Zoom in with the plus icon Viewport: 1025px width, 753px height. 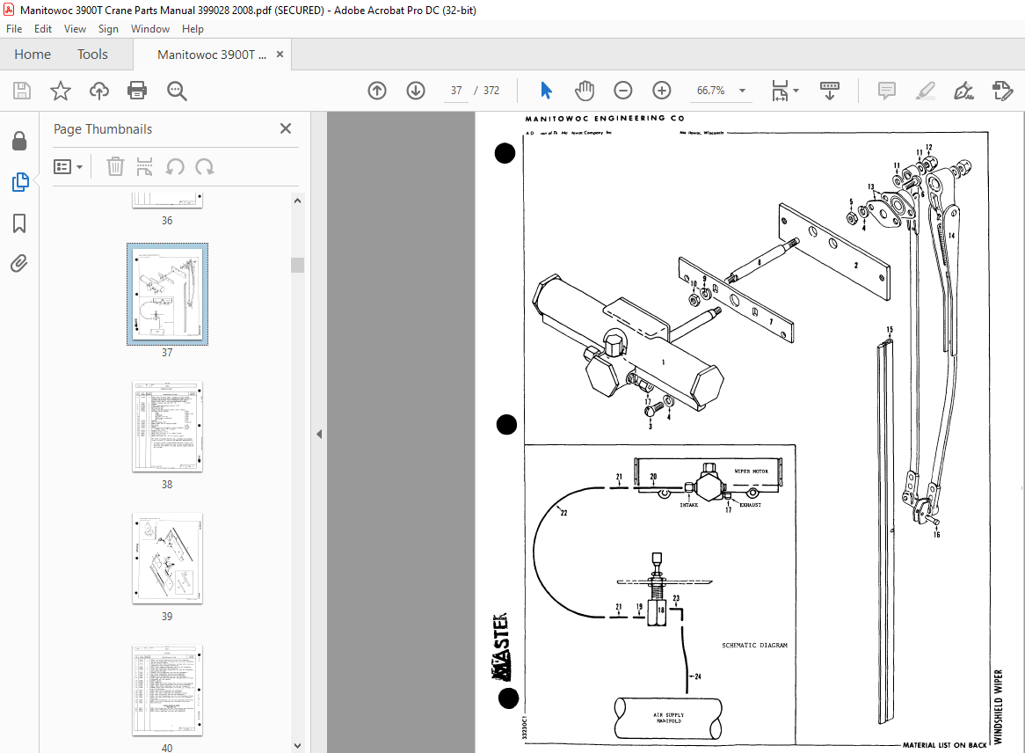(x=662, y=91)
